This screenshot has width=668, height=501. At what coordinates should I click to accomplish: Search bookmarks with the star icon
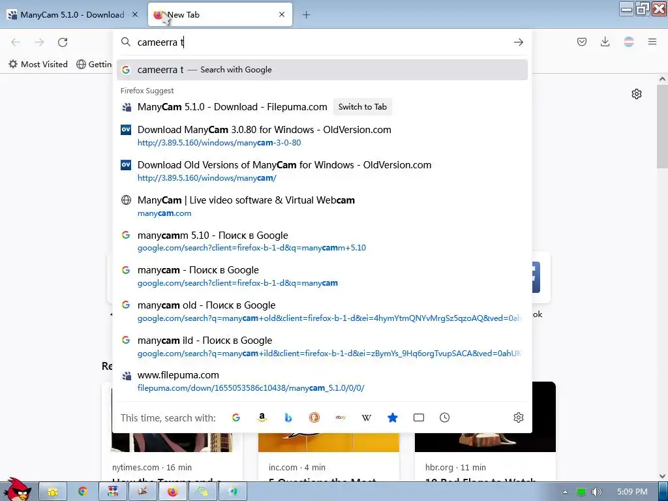[393, 417]
